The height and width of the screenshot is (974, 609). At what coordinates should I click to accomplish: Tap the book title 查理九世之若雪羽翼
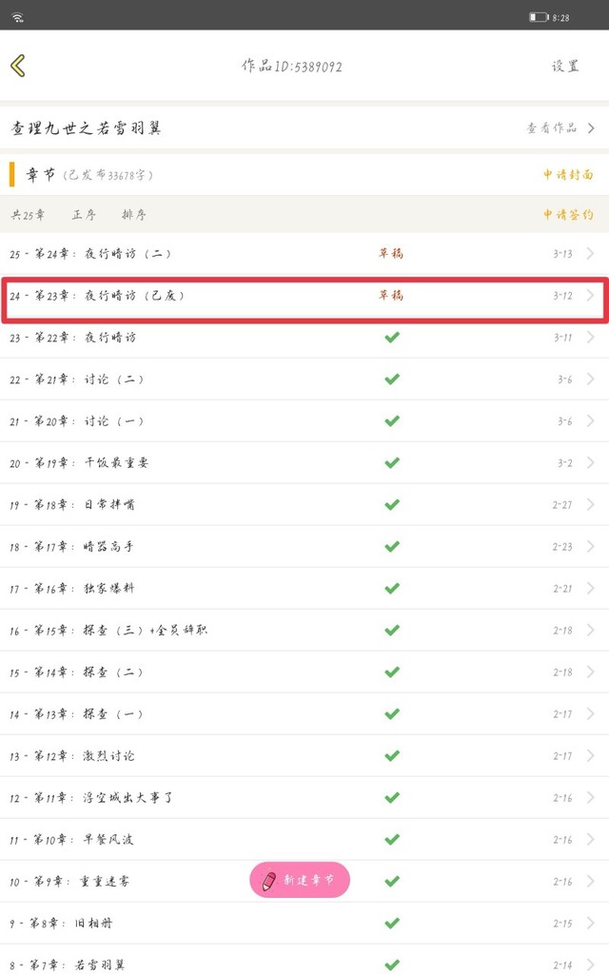coord(86,128)
